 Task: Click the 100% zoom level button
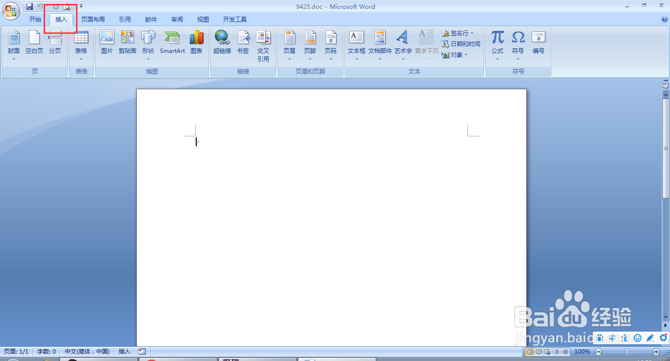pos(582,352)
